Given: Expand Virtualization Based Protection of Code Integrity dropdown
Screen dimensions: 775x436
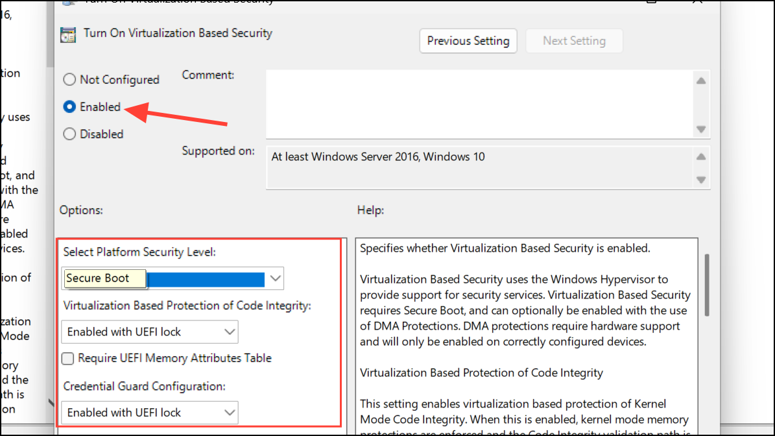Looking at the screenshot, I should tap(150, 332).
